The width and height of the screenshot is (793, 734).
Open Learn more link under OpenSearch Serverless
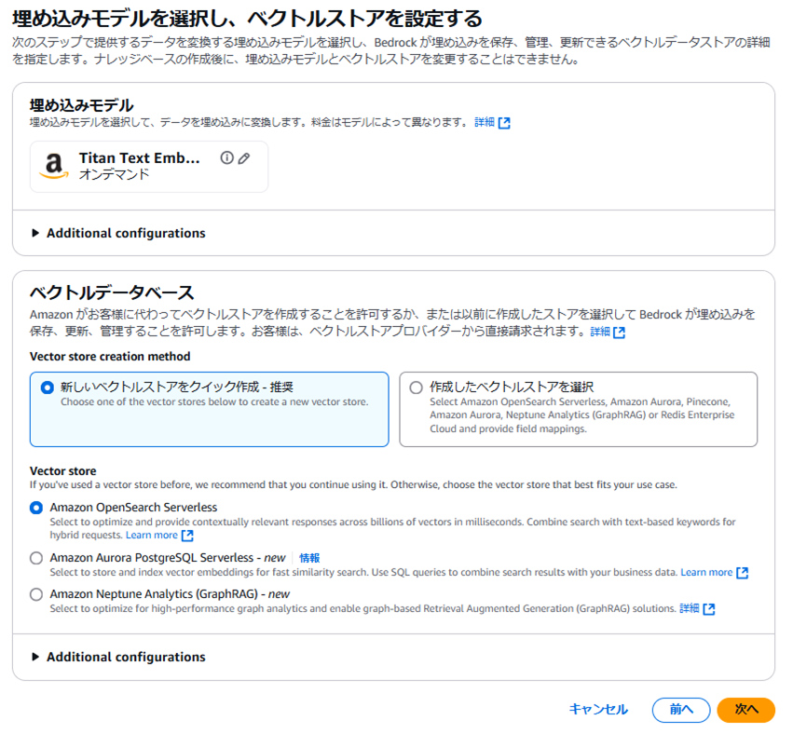click(152, 535)
